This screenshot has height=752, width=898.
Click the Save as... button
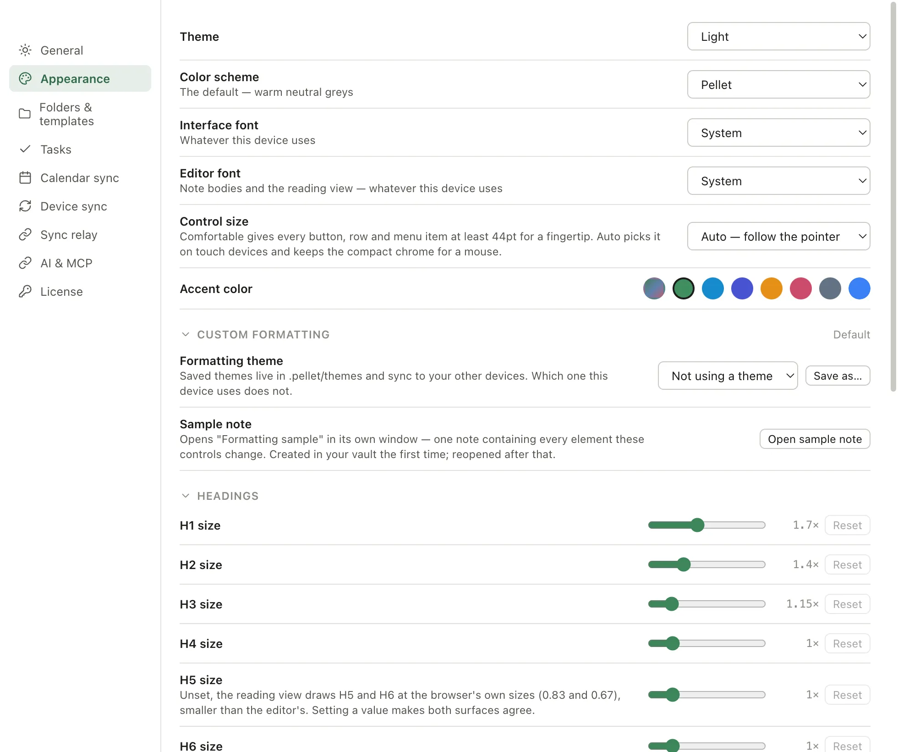click(838, 376)
